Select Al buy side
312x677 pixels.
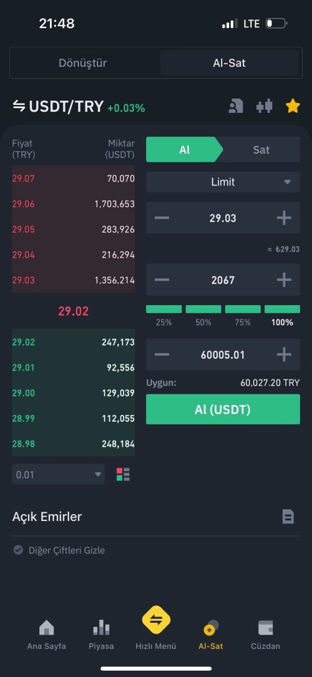pos(185,150)
